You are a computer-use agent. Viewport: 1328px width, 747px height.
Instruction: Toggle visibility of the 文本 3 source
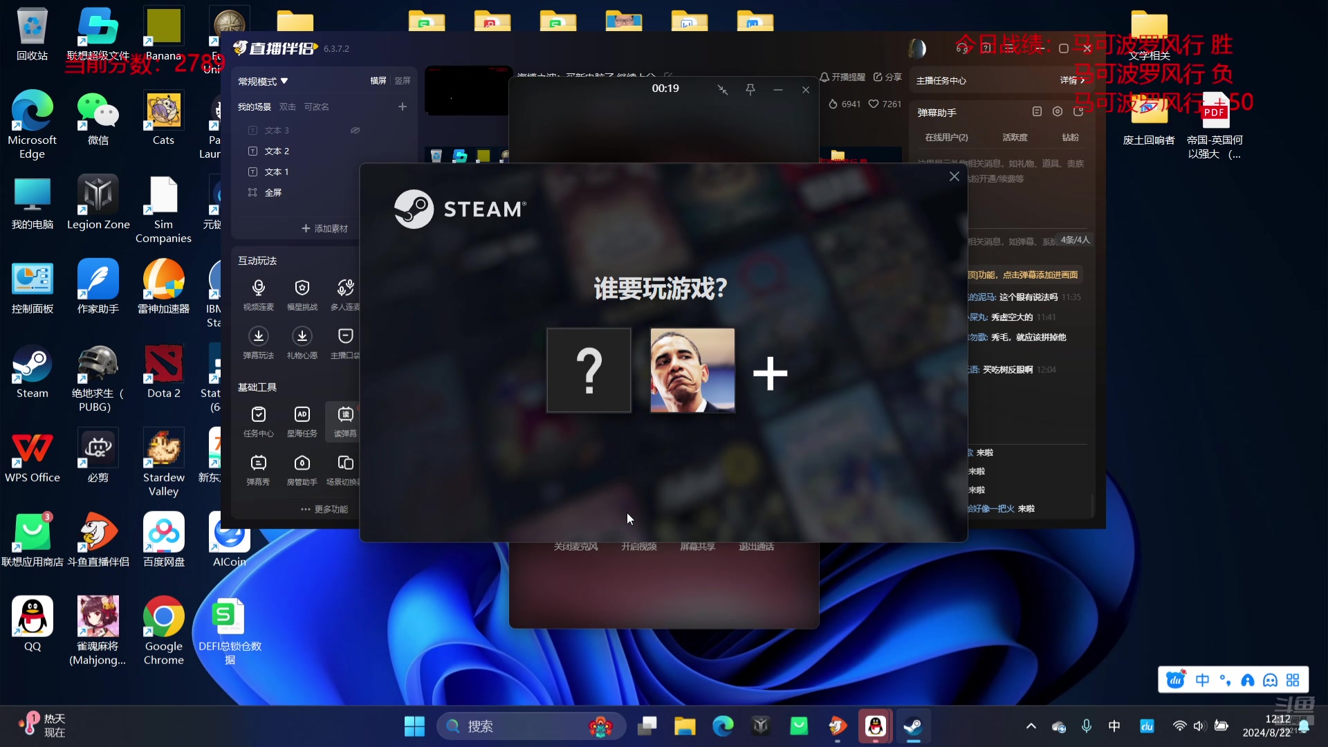pos(355,130)
